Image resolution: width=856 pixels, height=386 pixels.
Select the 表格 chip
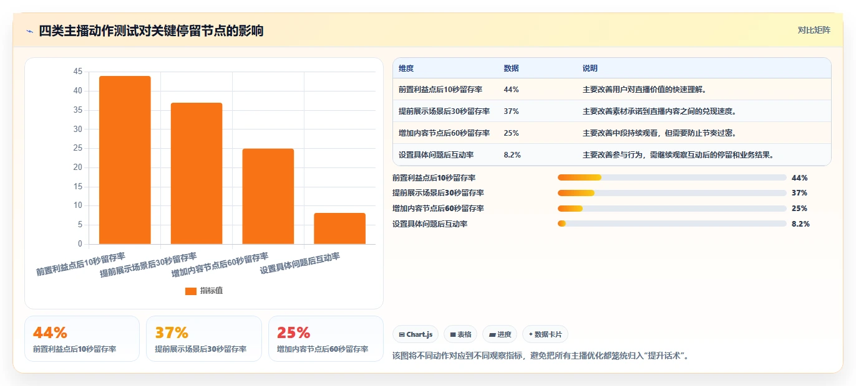pyautogui.click(x=460, y=334)
